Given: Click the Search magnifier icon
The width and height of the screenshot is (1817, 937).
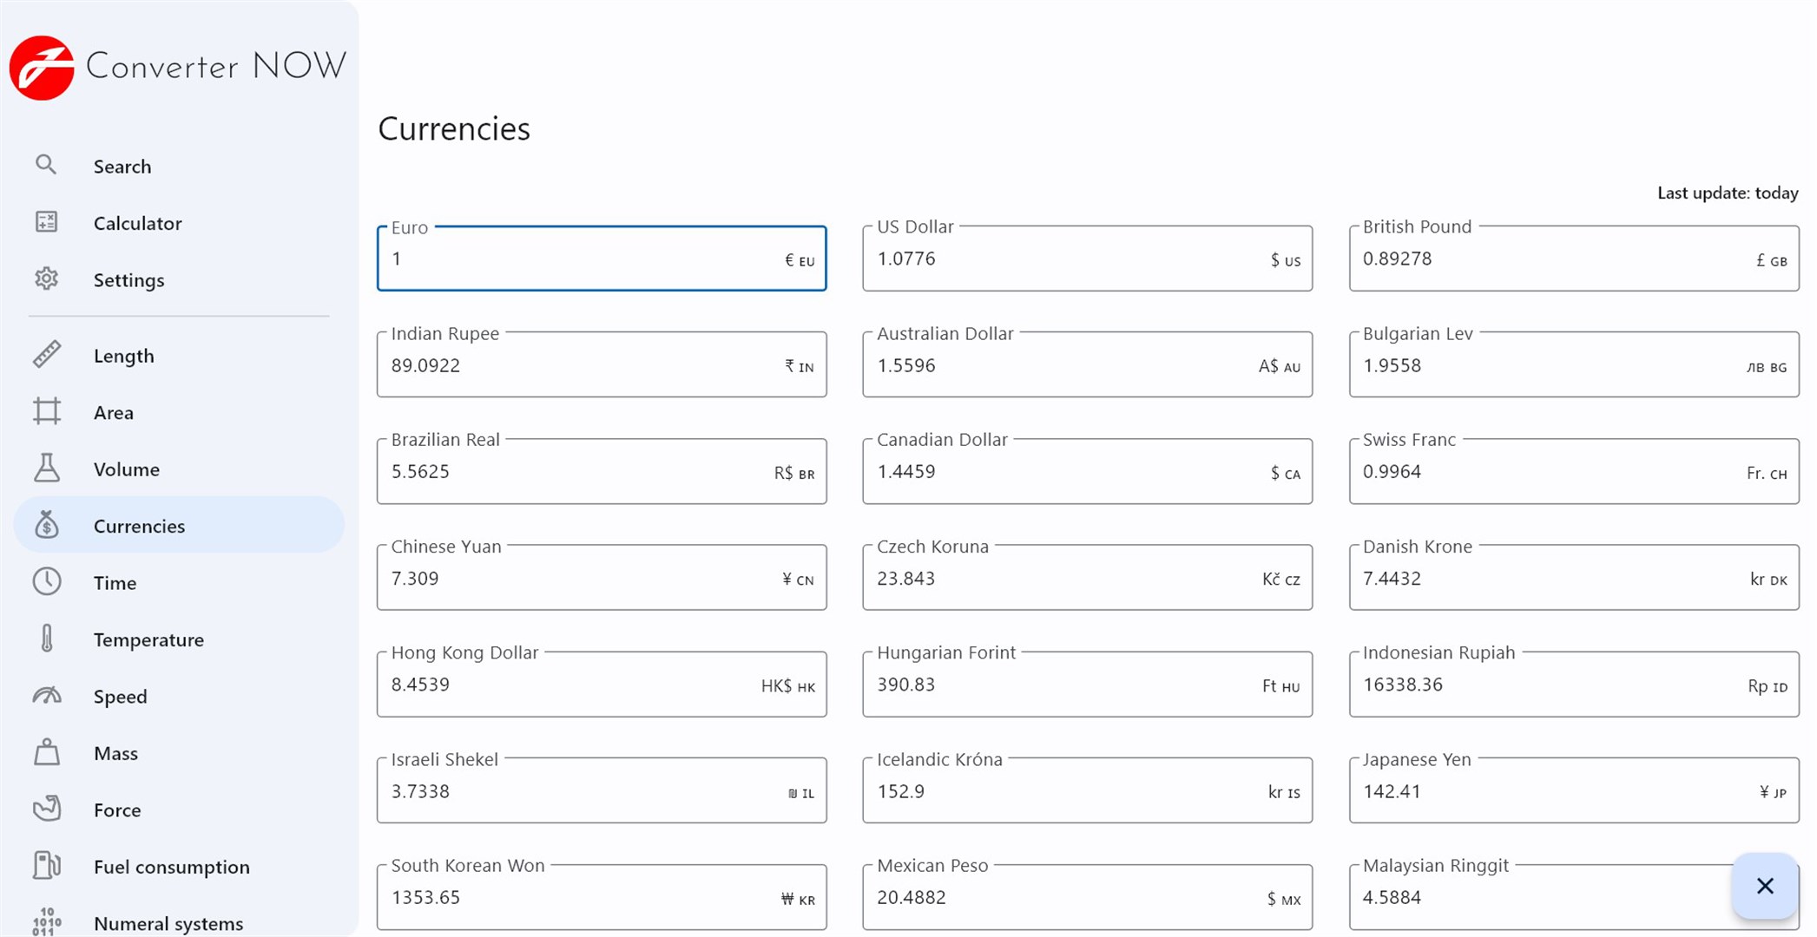Looking at the screenshot, I should 46,165.
